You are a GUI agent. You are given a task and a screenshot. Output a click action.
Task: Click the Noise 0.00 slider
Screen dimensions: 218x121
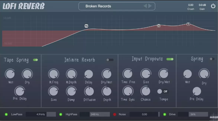point(145,114)
